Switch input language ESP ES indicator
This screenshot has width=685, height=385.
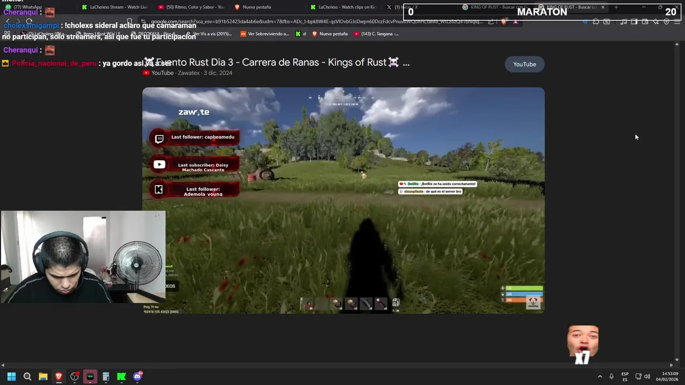[x=625, y=376]
